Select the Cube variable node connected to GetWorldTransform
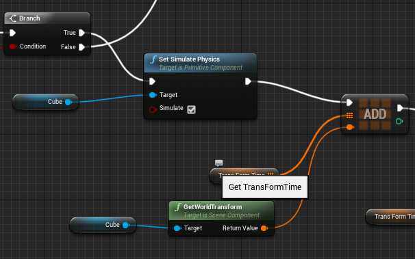The image size is (415, 259). pyautogui.click(x=103, y=225)
